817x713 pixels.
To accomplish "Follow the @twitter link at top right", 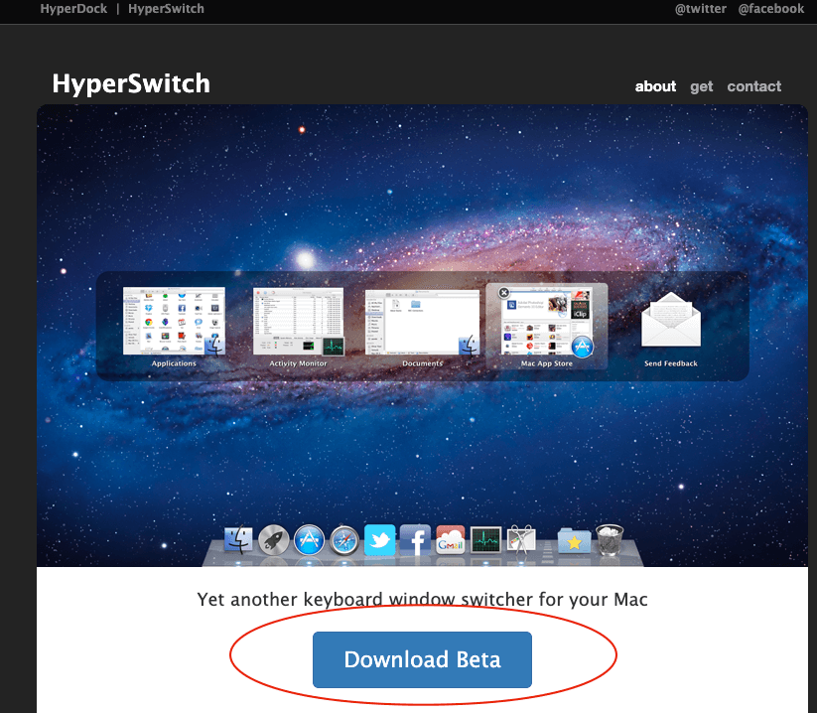I will point(701,9).
